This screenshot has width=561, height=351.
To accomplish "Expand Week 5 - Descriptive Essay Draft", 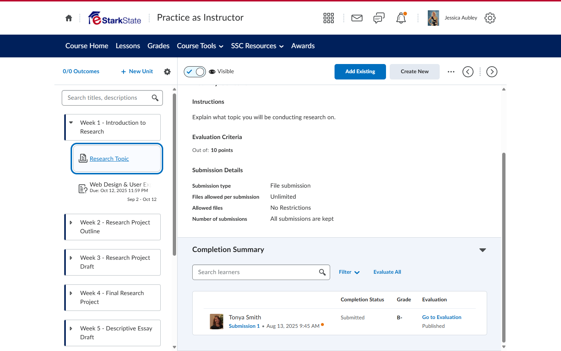I will pyautogui.click(x=71, y=329).
